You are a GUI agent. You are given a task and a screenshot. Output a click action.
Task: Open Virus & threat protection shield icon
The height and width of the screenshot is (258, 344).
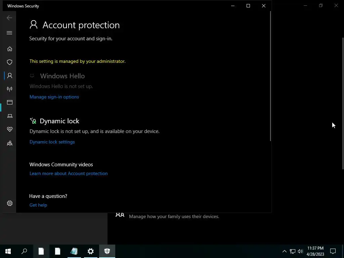10,62
